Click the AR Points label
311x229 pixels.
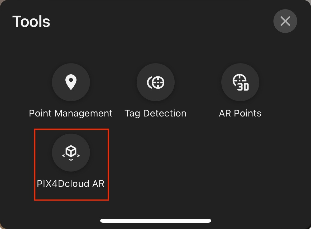point(240,113)
